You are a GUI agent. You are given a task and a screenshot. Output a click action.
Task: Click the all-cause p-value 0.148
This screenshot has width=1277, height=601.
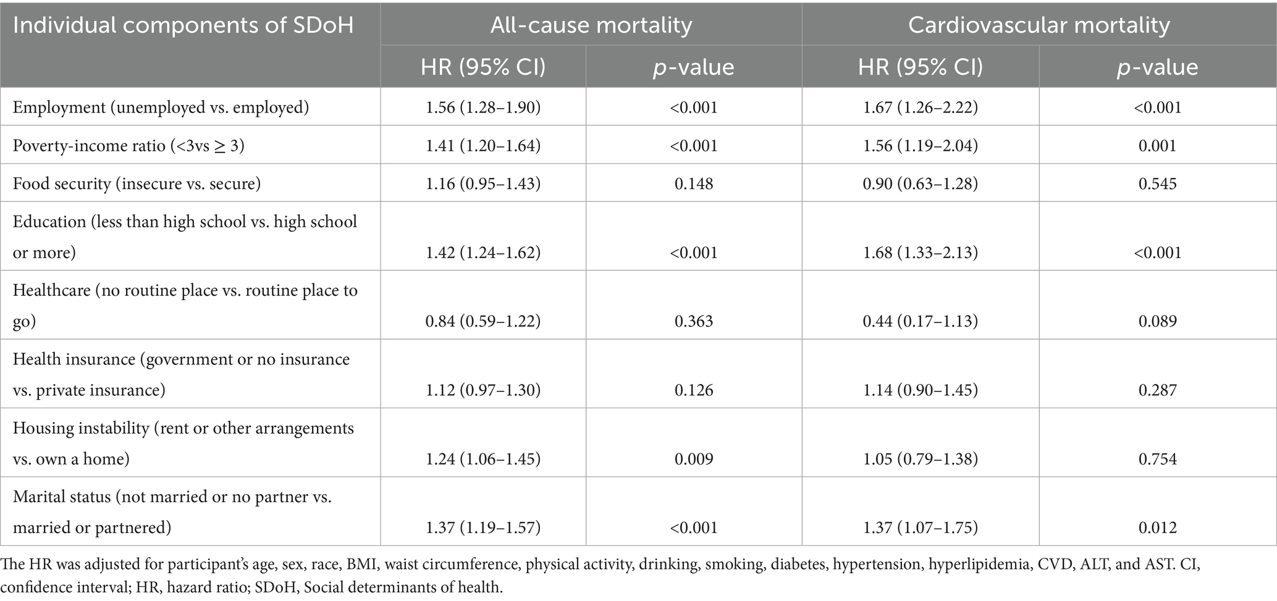694,184
